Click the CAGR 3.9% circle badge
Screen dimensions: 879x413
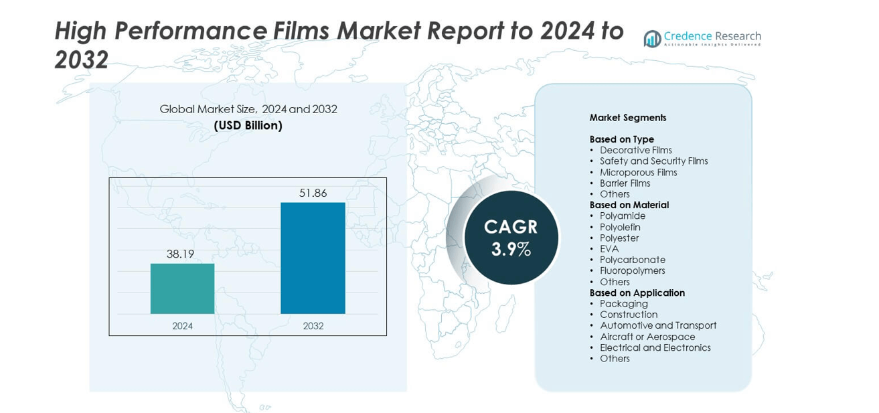pyautogui.click(x=511, y=238)
